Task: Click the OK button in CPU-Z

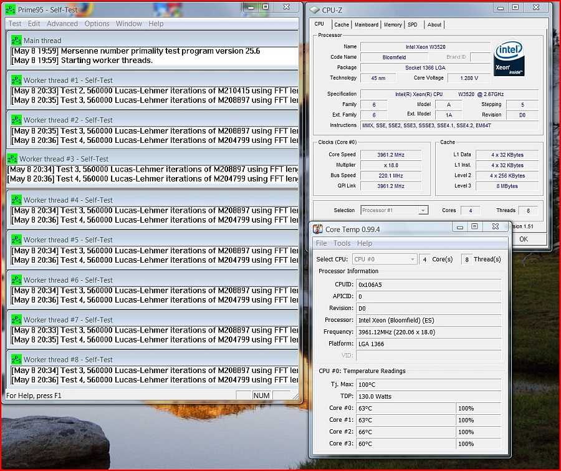Action: tap(524, 239)
